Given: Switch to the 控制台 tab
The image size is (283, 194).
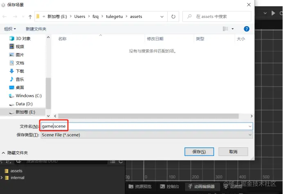Looking at the screenshot, I should pyautogui.click(x=169, y=186).
